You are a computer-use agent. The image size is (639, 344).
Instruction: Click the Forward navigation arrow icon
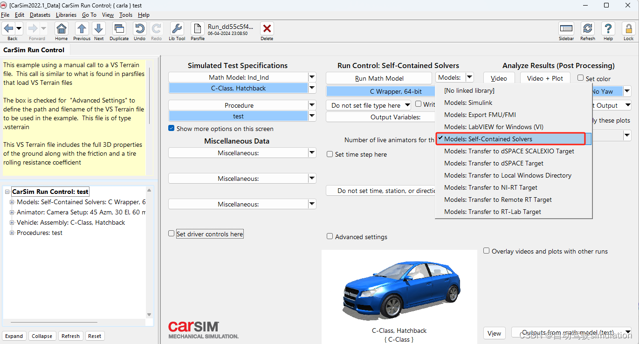tap(33, 28)
